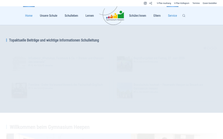This screenshot has height=139, width=223.
Task: Open the Infoabend WhatsApp, Facebook & Co. article
Action: pyautogui.click(x=66, y=60)
